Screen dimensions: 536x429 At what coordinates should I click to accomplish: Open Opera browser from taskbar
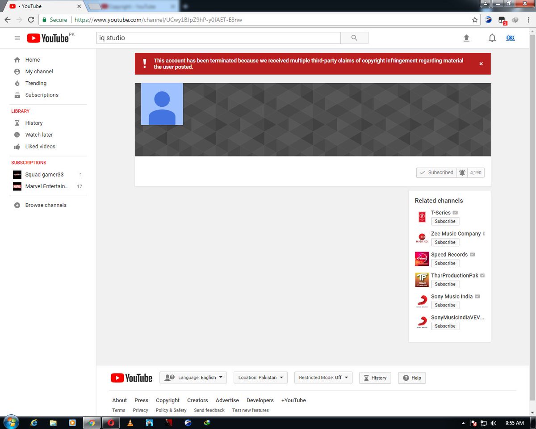111,422
